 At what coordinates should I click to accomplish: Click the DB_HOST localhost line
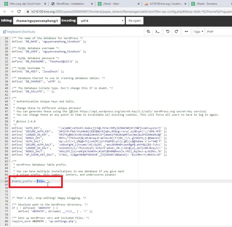38,72
